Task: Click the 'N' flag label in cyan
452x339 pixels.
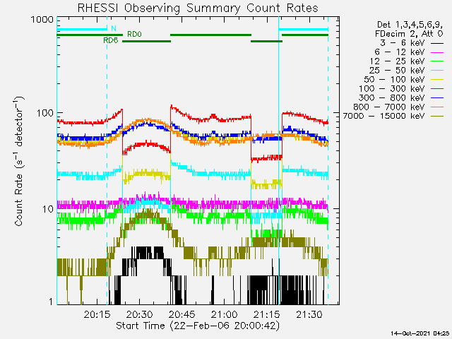Action: coord(114,28)
